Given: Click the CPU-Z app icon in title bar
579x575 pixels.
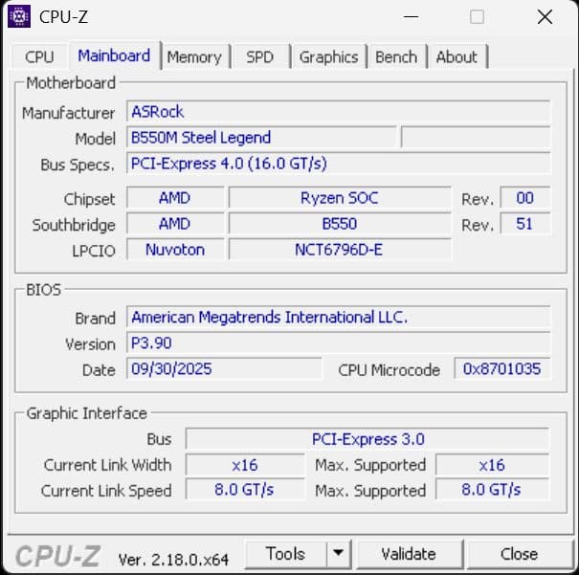Looking at the screenshot, I should pos(19,16).
